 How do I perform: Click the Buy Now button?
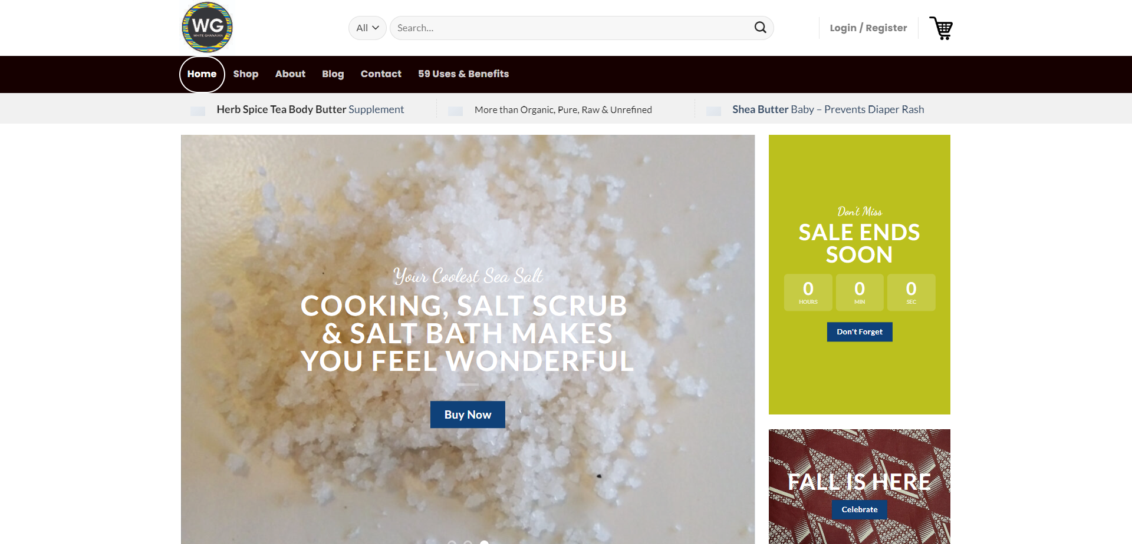click(468, 414)
